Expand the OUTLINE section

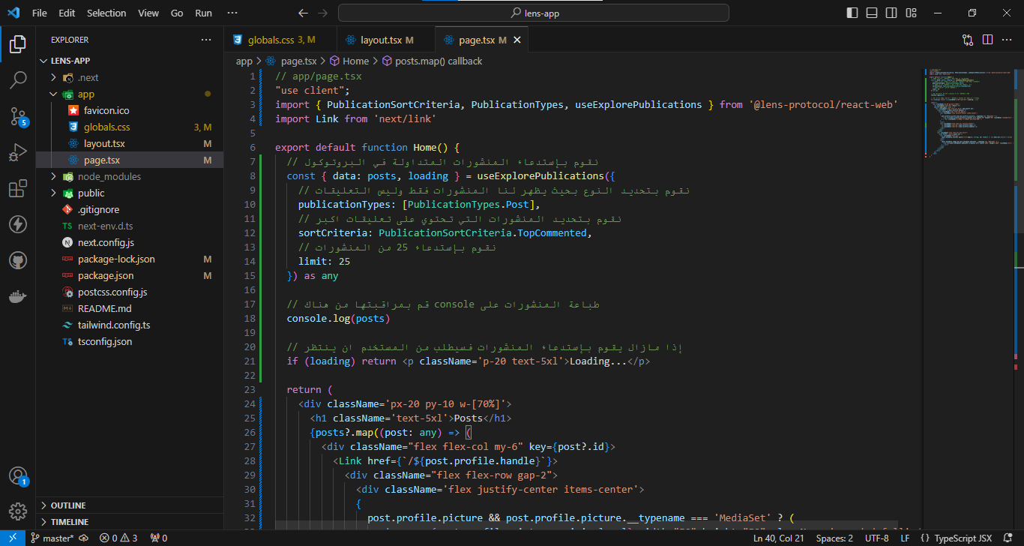[x=67, y=505]
